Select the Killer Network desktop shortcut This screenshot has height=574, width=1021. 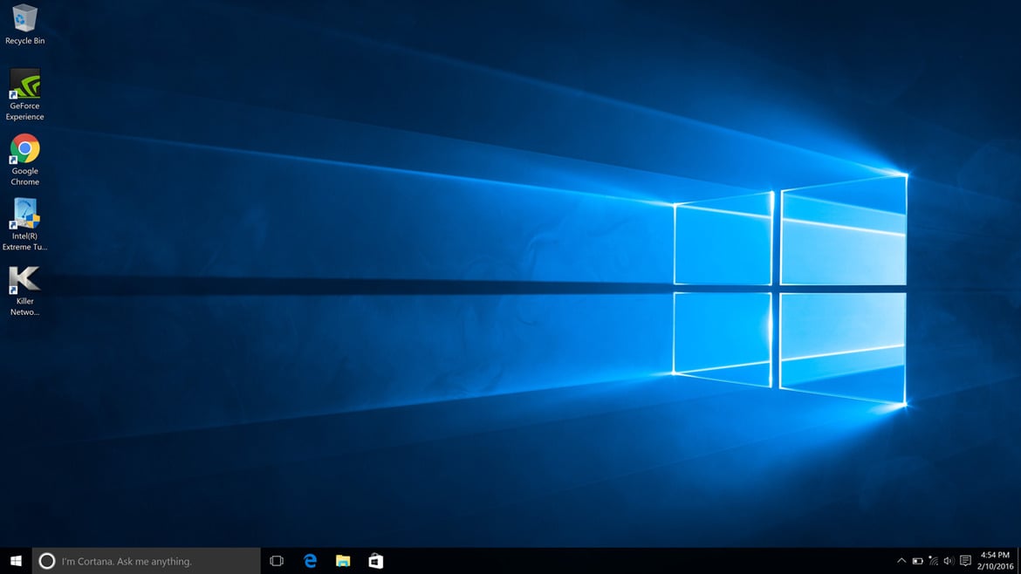(x=24, y=290)
